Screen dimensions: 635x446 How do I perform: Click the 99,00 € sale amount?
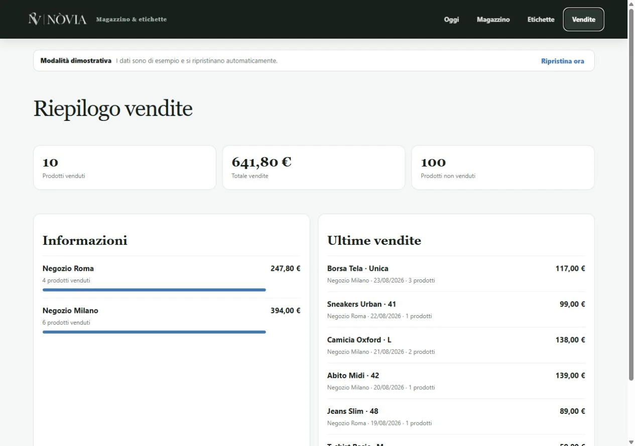(572, 304)
